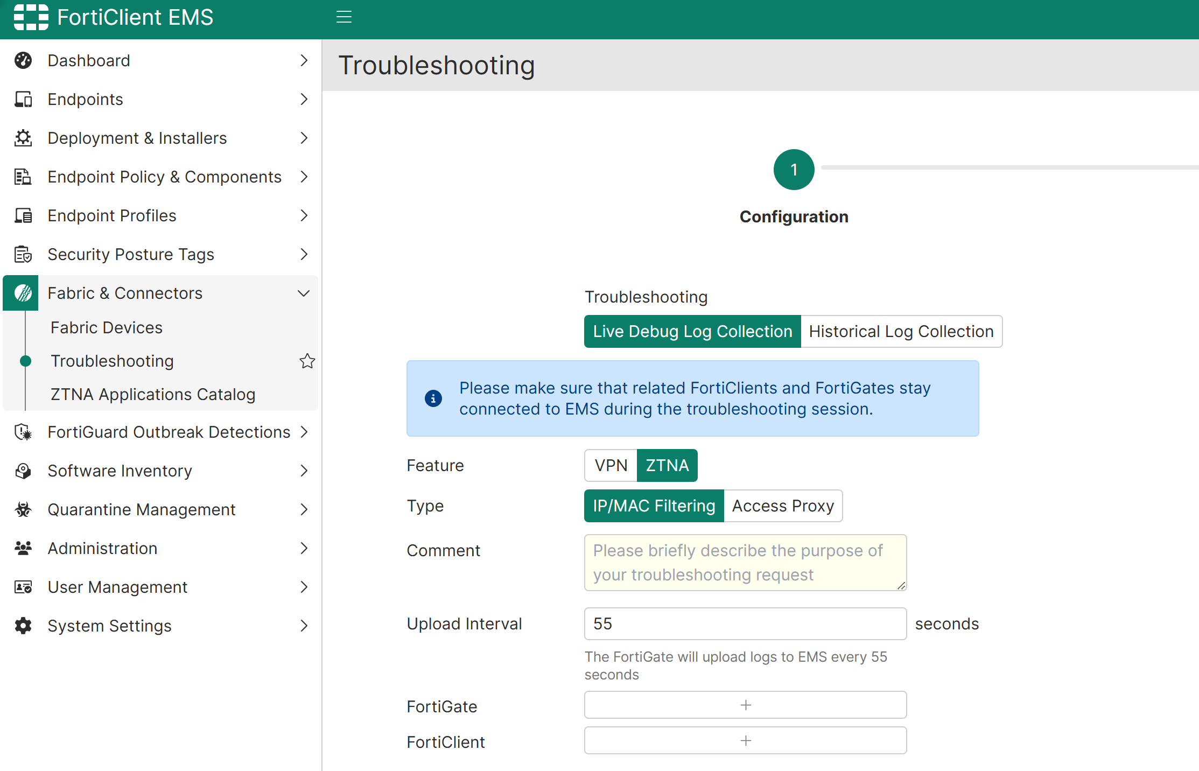Open the System Settings menu label
This screenshot has width=1199, height=771.
coord(109,626)
